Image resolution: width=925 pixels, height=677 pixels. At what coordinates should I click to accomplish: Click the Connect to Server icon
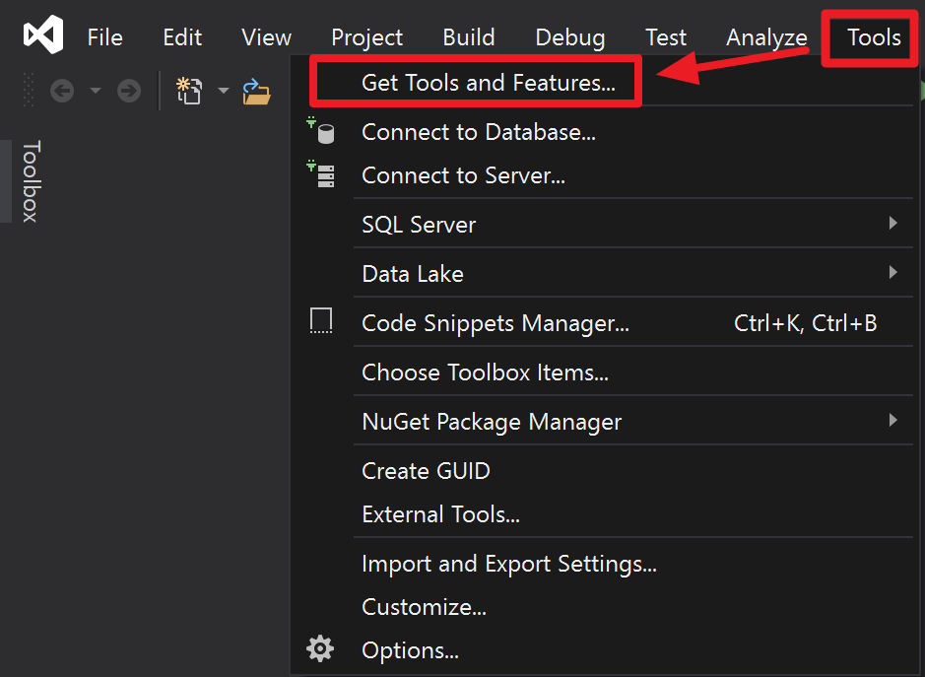click(x=322, y=174)
